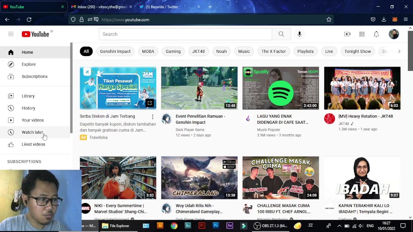
Task: Open Photoshop from the taskbar
Action: [x=216, y=226]
